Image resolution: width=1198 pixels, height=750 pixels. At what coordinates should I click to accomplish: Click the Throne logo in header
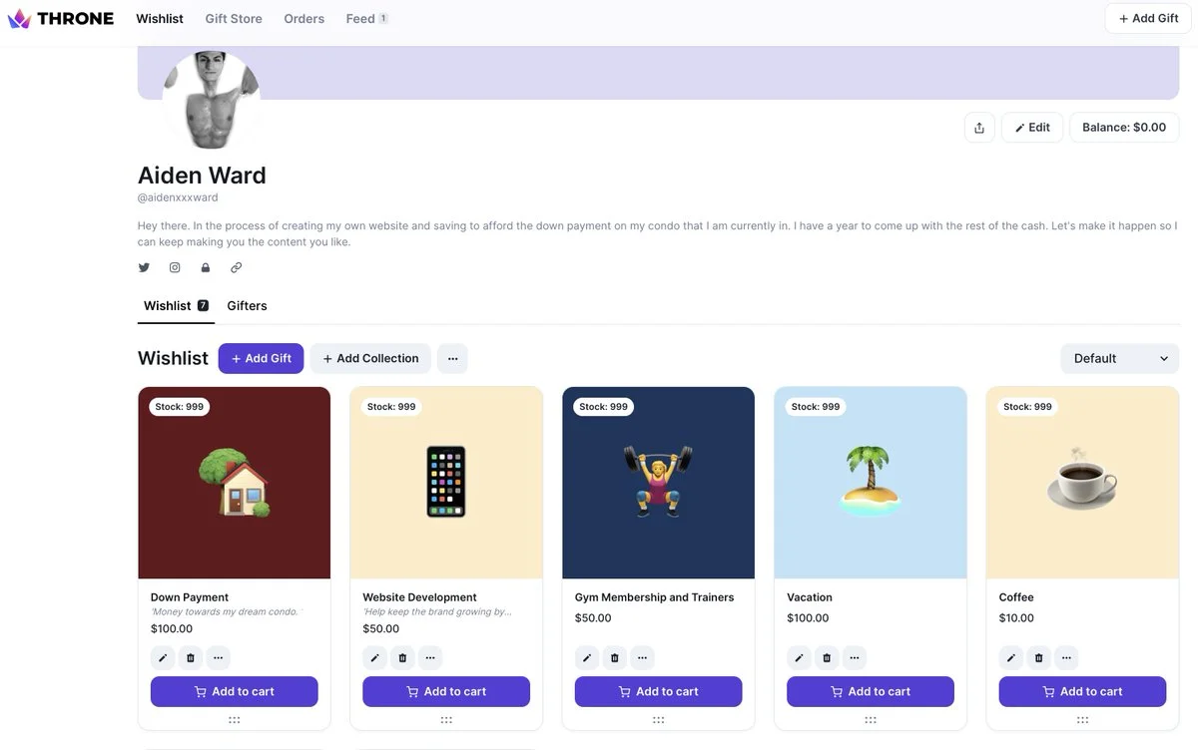click(61, 18)
